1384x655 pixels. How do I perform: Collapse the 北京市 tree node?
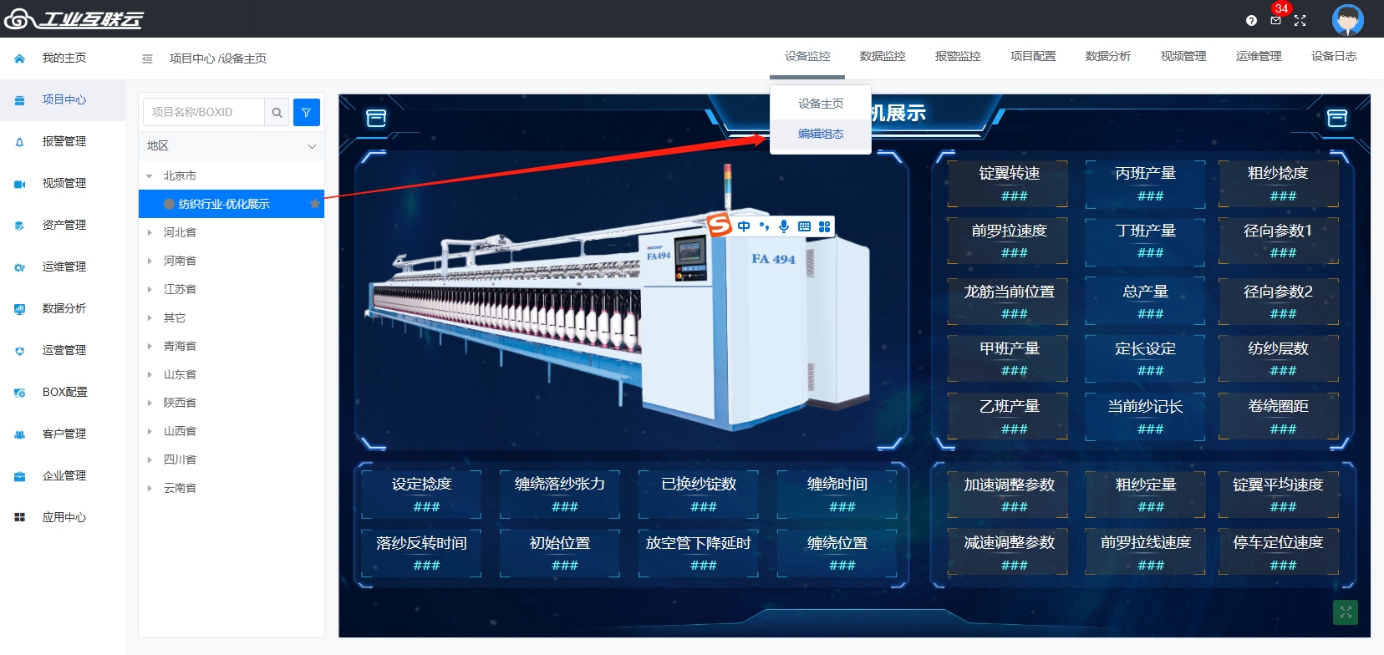click(150, 176)
